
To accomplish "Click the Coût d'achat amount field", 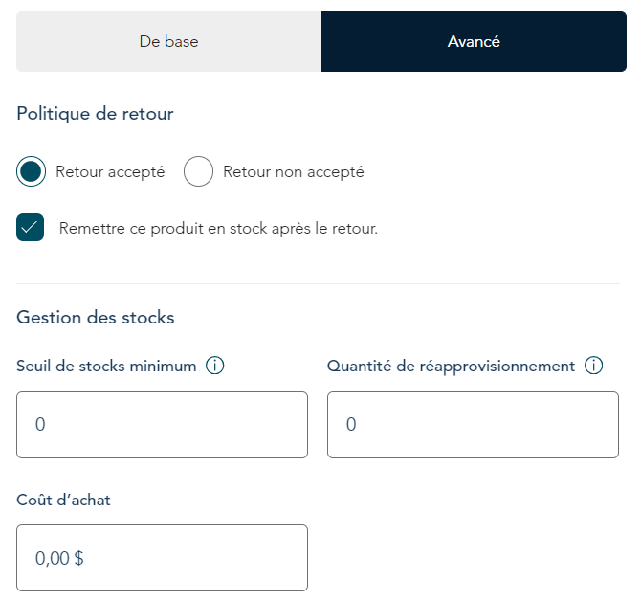I will 162,558.
